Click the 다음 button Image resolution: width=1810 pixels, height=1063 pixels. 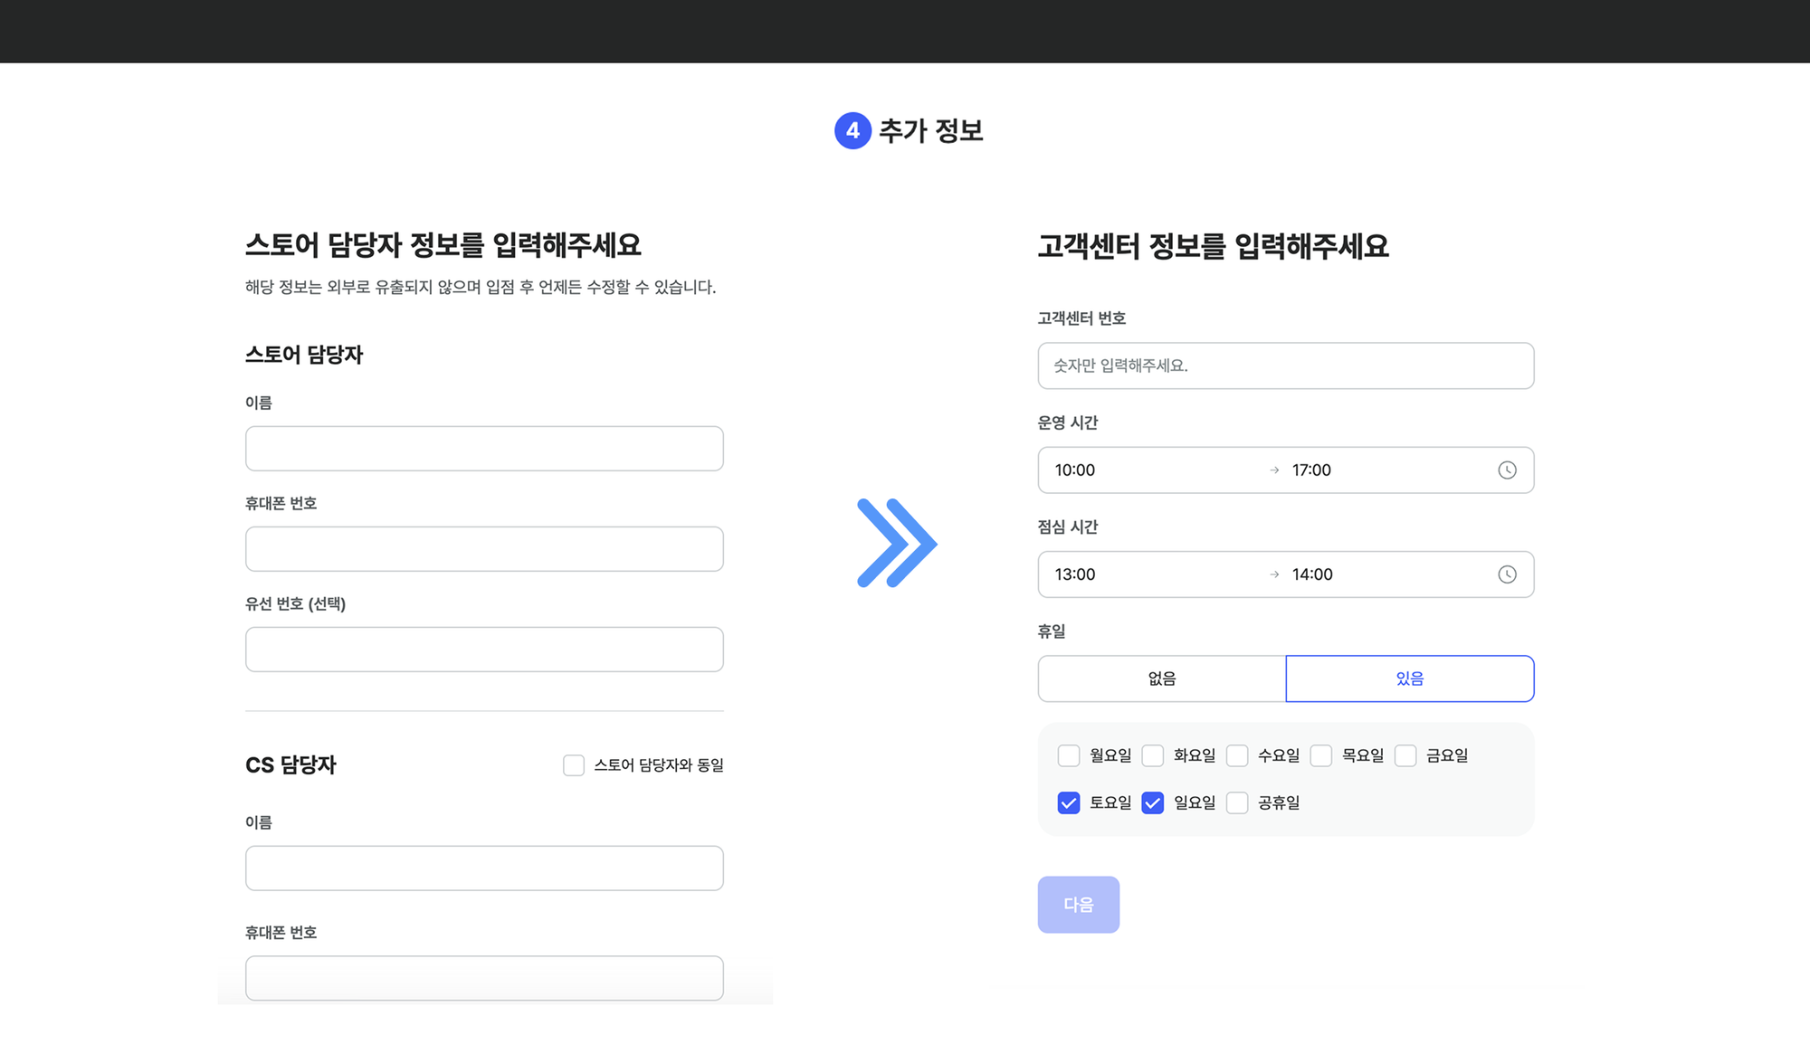tap(1078, 904)
